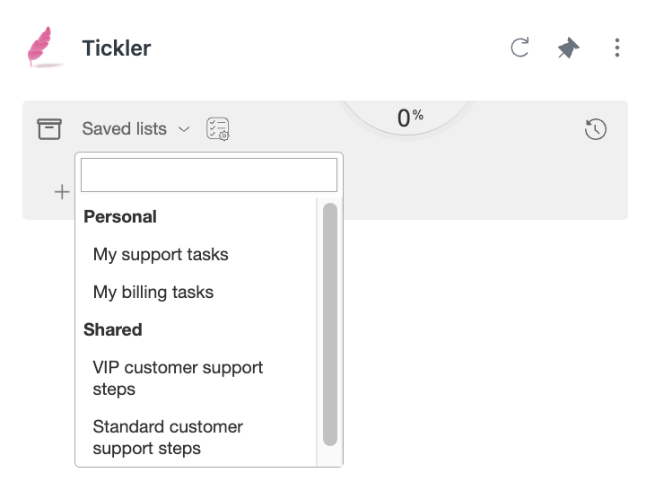Click the 0% progress indicator
655x490 pixels.
pyautogui.click(x=410, y=118)
